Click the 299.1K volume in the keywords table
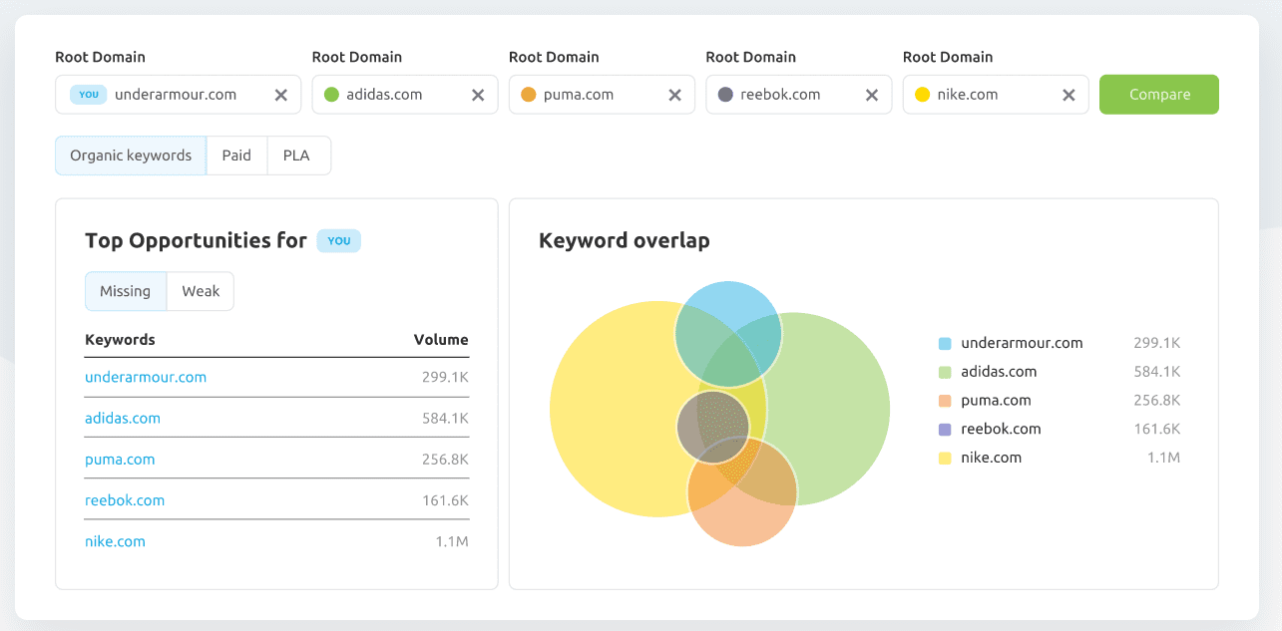 click(445, 377)
